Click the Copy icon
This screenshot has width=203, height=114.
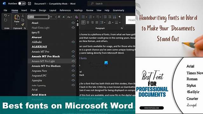[x=23, y=20]
